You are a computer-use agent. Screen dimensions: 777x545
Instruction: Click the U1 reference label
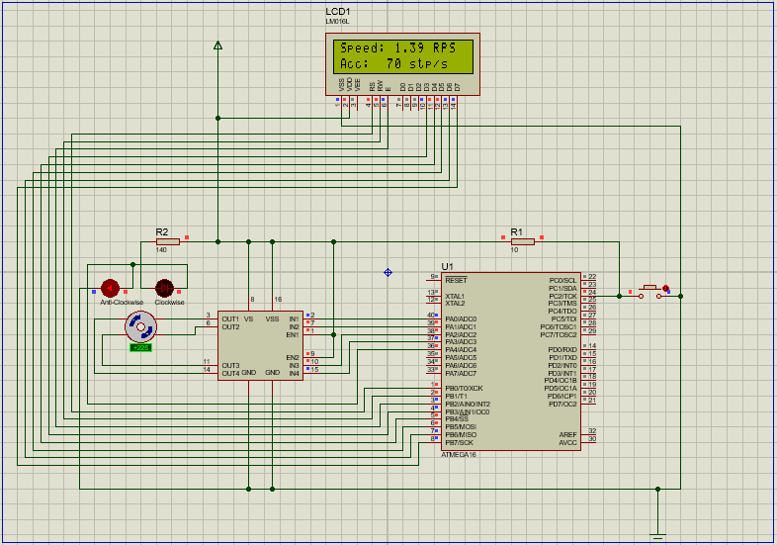pos(447,267)
